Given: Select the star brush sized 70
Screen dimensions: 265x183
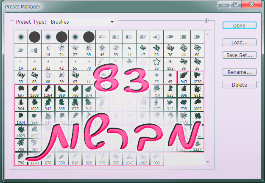Looking at the screenshot, I should coord(89,64).
